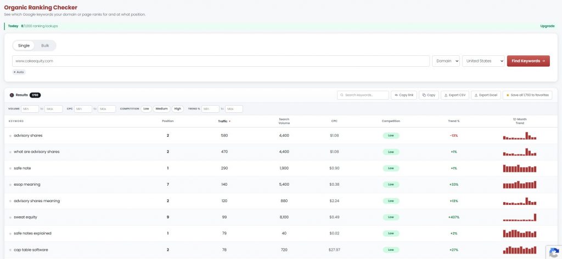Click the -13% trend value
Image resolution: width=562 pixels, height=259 pixels.
pos(454,136)
